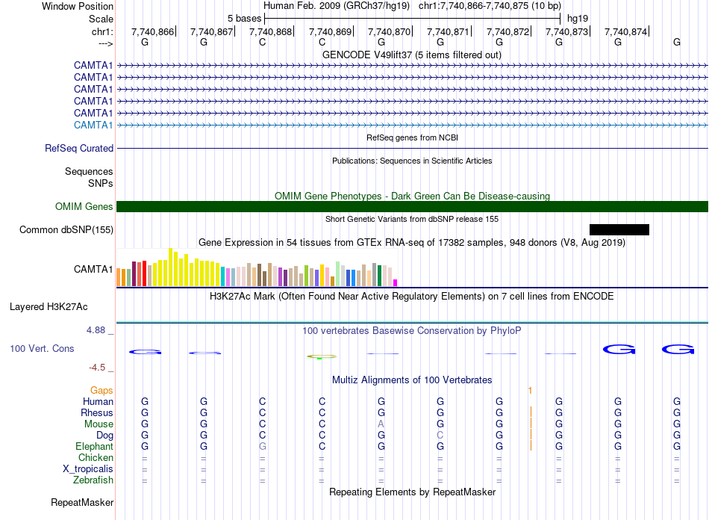Click the 'SNPs' publications track label
The width and height of the screenshot is (709, 520).
point(101,183)
